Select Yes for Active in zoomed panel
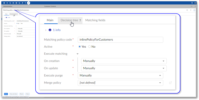This screenshot has width=199, height=100. click(x=80, y=47)
